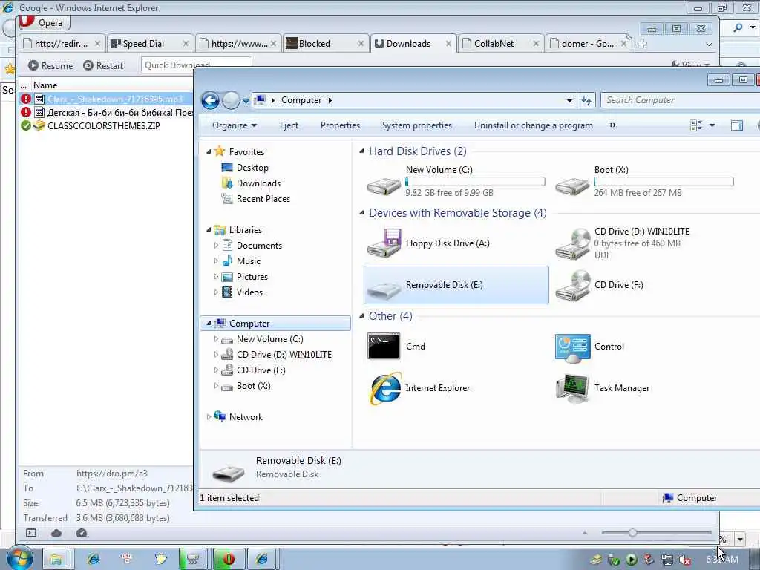Collapse the Other (4) group
The height and width of the screenshot is (570, 760).
pyautogui.click(x=361, y=315)
